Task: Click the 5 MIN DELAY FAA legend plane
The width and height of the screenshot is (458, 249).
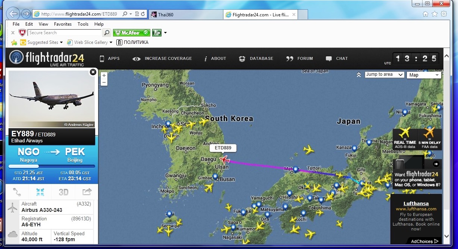Action: coord(429,132)
